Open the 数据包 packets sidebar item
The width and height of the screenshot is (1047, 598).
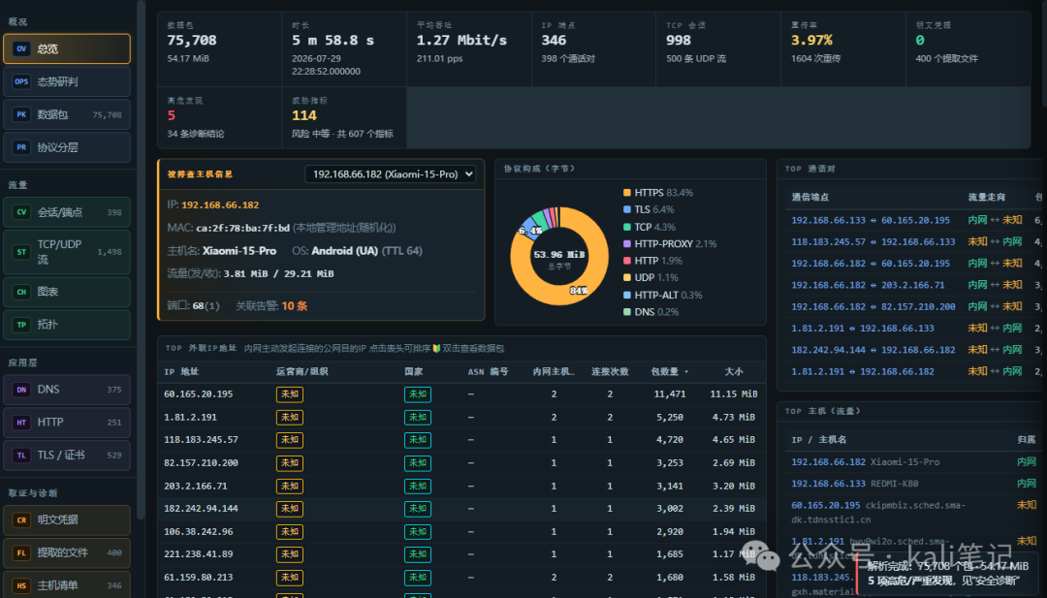(x=67, y=114)
